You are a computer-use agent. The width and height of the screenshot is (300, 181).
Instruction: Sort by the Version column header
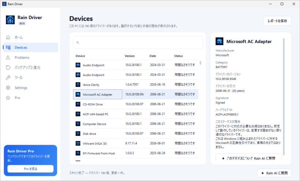coord(130,56)
